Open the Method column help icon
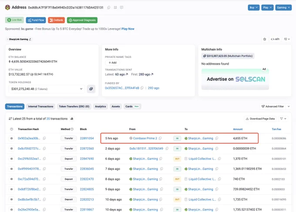 [72, 129]
